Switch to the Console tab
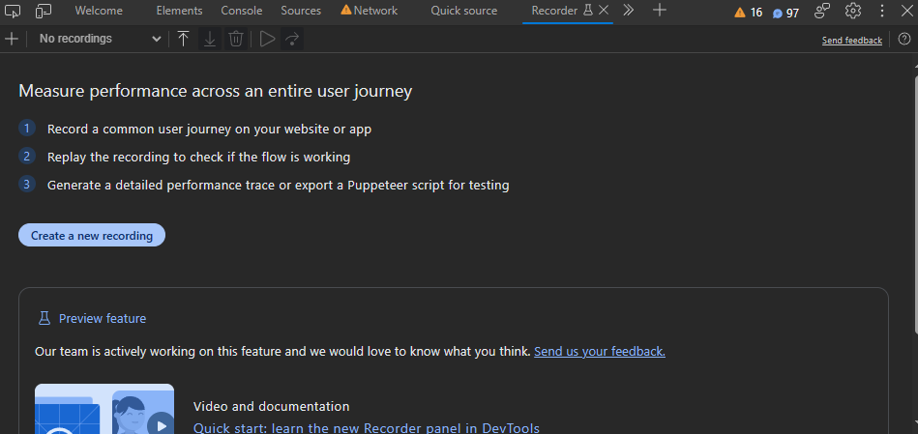 tap(241, 11)
